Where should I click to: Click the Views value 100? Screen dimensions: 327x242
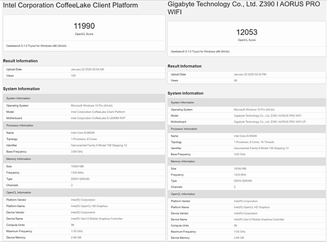pos(73,76)
